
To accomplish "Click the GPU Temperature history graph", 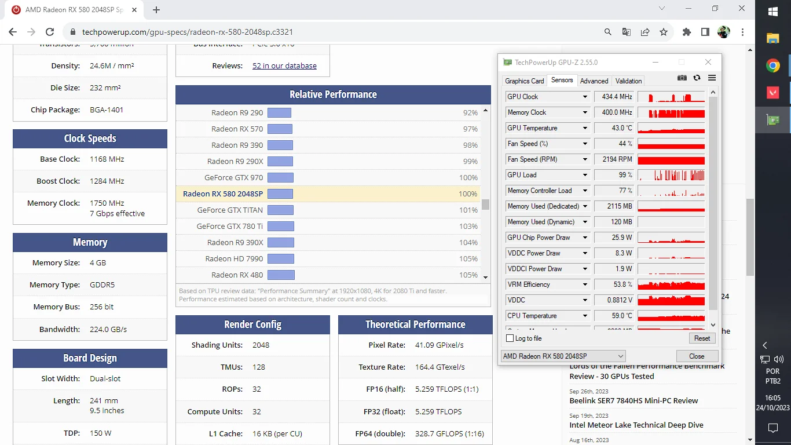I will pyautogui.click(x=671, y=128).
